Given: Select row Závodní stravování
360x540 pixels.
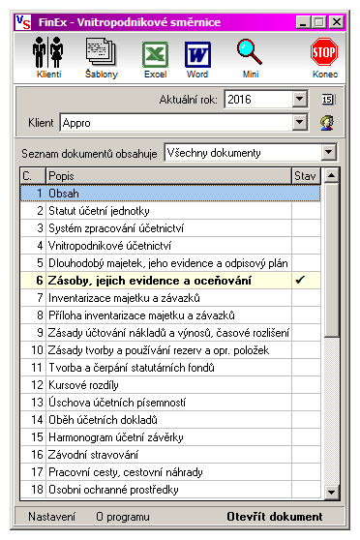Looking at the screenshot, I should click(x=170, y=455).
